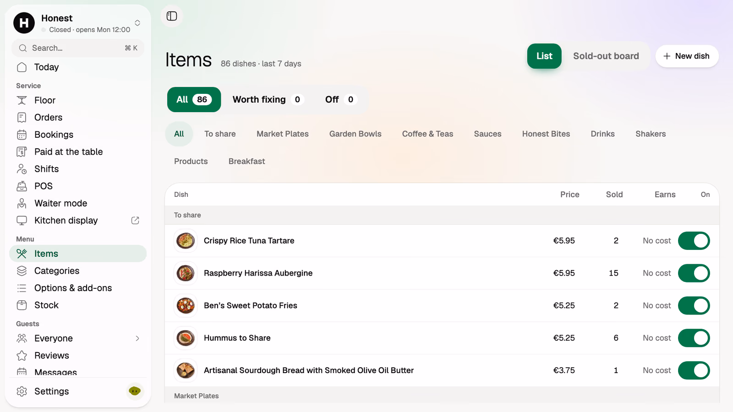Focus the Search field
Viewport: 733px width, 412px height.
click(78, 48)
